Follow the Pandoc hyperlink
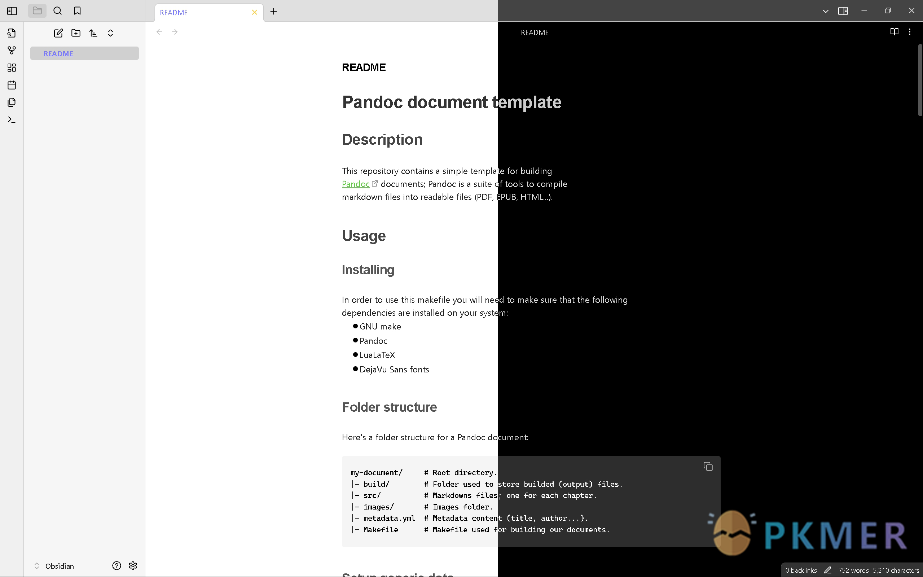The image size is (923, 577). click(x=356, y=184)
